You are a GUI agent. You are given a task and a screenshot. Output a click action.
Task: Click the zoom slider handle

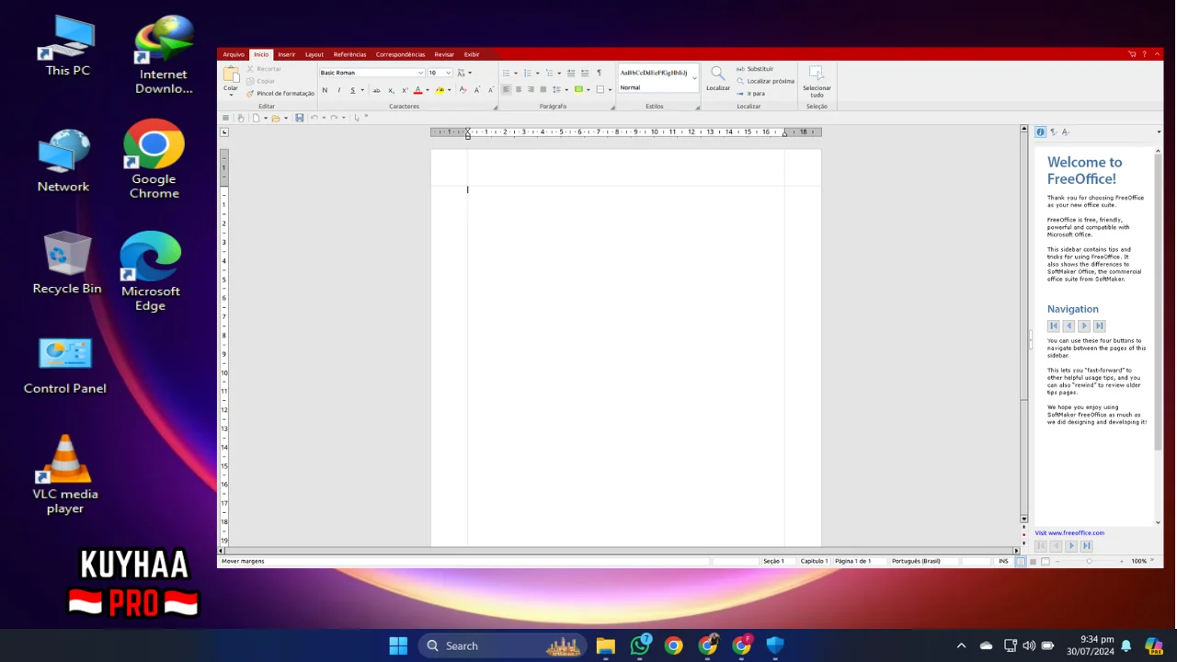pos(1090,561)
